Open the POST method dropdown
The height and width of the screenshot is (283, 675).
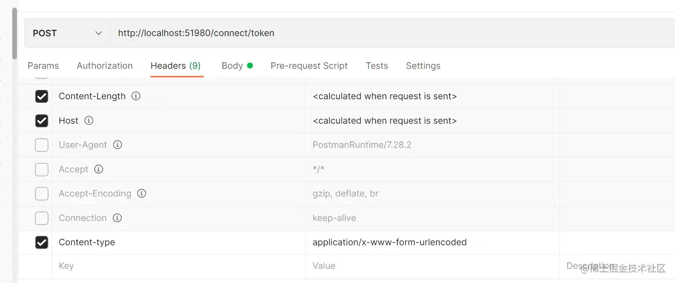67,33
